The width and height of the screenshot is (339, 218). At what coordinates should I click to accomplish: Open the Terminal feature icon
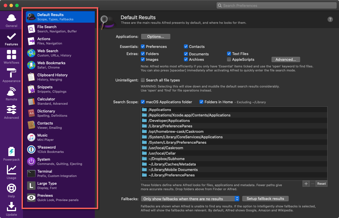(x=31, y=174)
